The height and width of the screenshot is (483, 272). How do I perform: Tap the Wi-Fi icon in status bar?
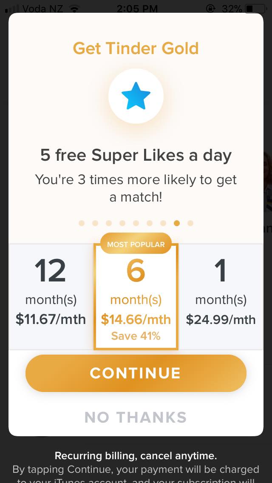[x=75, y=9]
